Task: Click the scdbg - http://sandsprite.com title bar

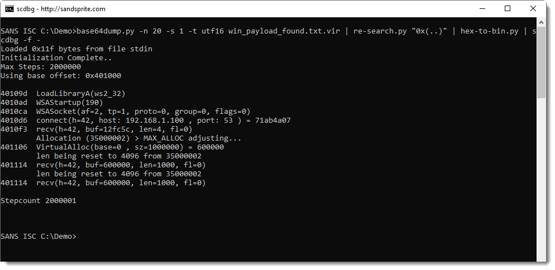Action: point(61,9)
